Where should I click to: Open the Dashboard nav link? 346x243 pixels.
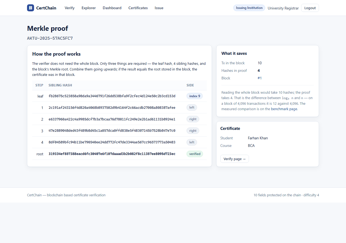[112, 8]
